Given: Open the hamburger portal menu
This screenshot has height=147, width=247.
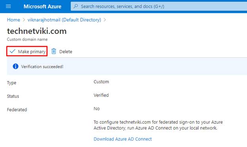Looking at the screenshot, I should (8, 6).
